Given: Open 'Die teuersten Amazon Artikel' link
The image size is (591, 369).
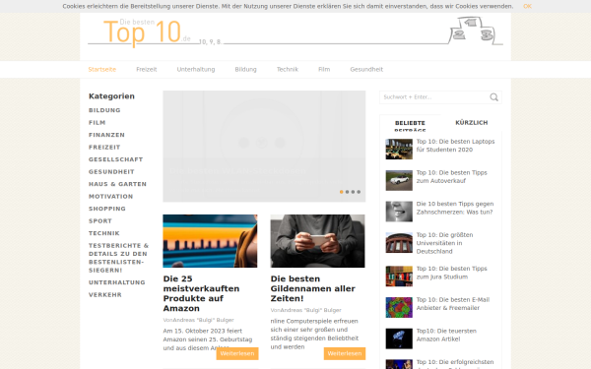Looking at the screenshot, I should [x=446, y=336].
